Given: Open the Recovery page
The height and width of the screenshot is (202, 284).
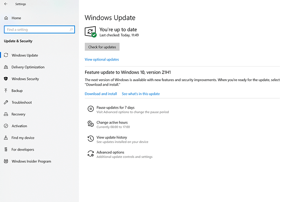Looking at the screenshot, I should coord(18,114).
